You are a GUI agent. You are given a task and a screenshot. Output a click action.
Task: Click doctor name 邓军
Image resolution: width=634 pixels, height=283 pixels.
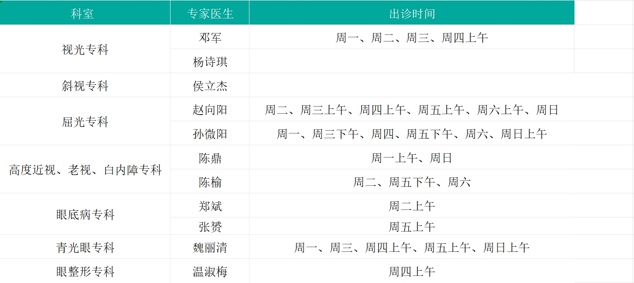pos(210,37)
